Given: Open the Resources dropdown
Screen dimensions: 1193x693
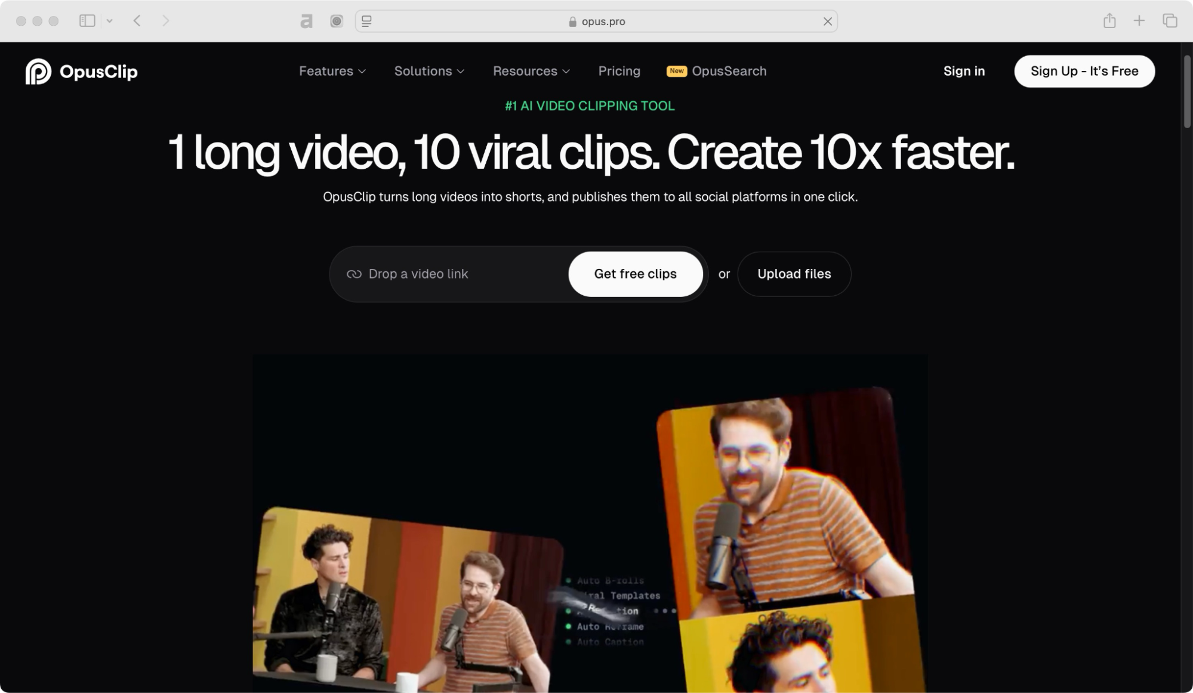Looking at the screenshot, I should (531, 71).
